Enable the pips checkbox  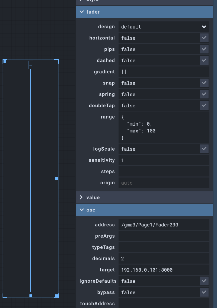(204, 49)
